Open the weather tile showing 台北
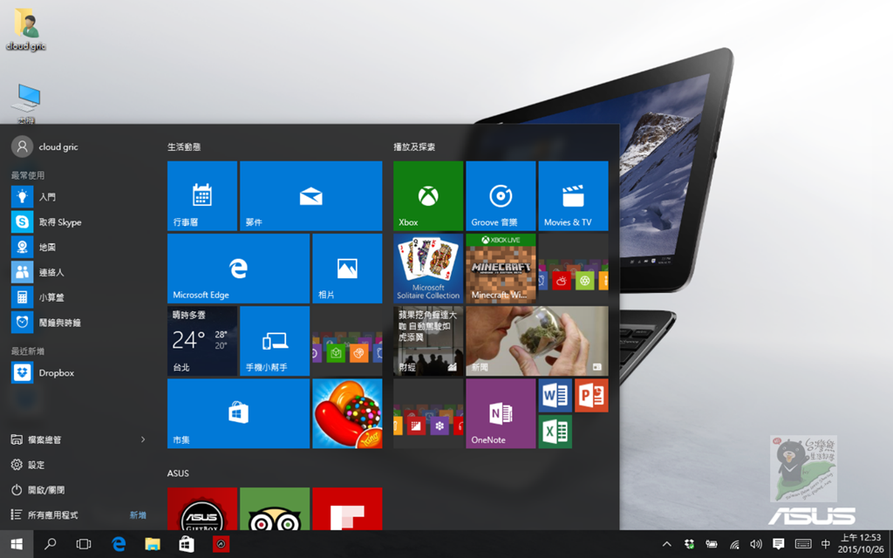Image resolution: width=893 pixels, height=558 pixels. click(x=202, y=341)
